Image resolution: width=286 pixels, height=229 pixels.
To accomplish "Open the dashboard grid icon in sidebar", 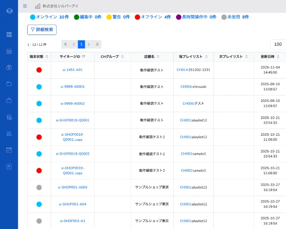I will click(9, 35).
